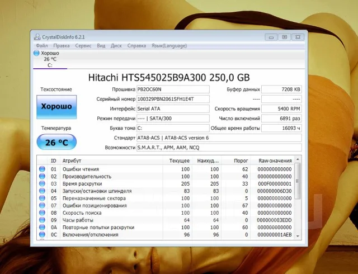The image size is (358, 274).
Task: Click the serial number field 100329PBN2061SFH1E4T
Action: point(173,99)
